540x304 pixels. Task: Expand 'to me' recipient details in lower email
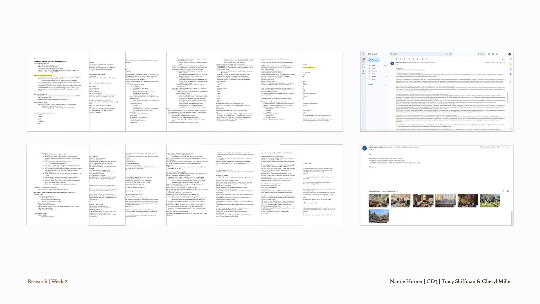coord(373,149)
